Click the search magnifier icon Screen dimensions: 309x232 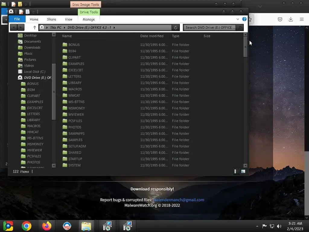[x=240, y=27]
